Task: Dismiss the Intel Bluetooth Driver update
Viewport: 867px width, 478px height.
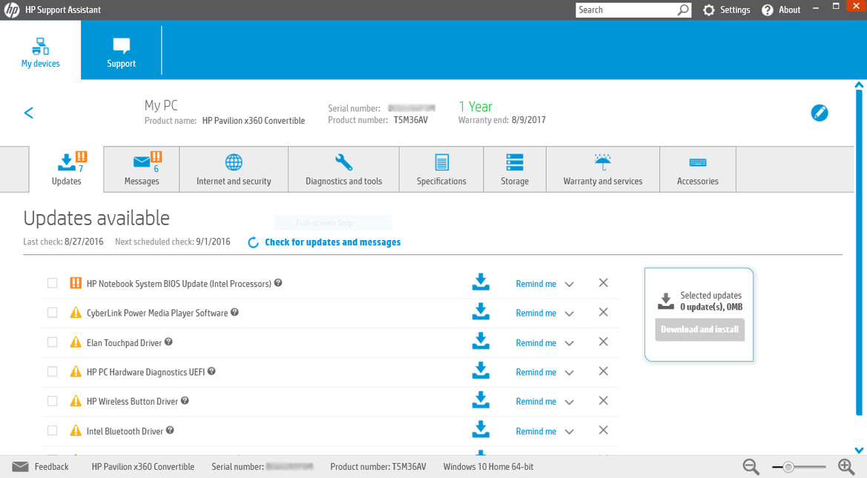Action: (x=603, y=431)
